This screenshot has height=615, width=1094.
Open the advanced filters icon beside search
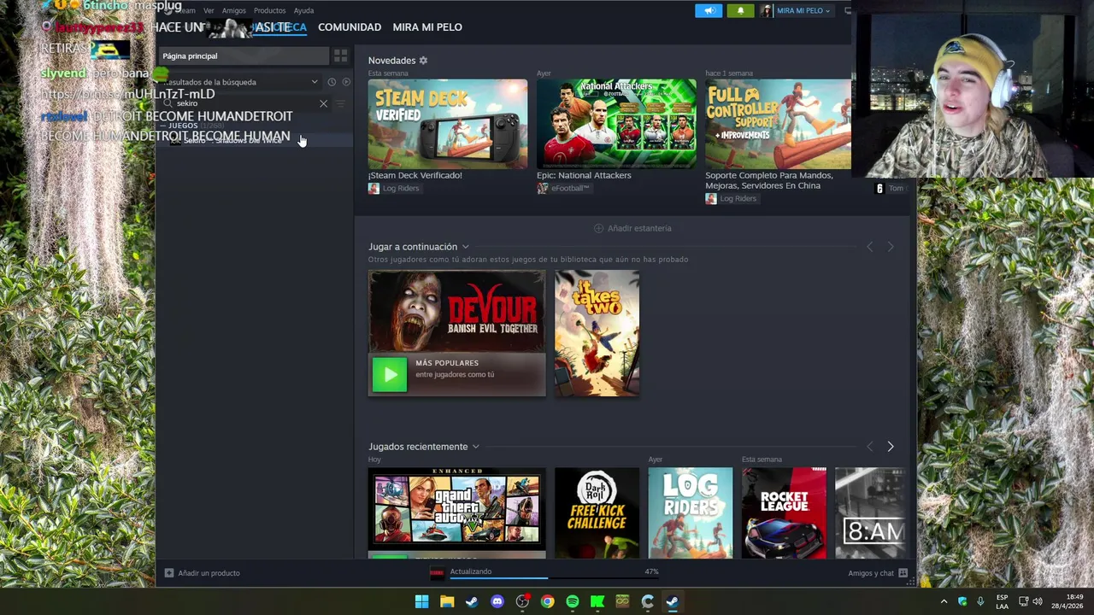340,103
